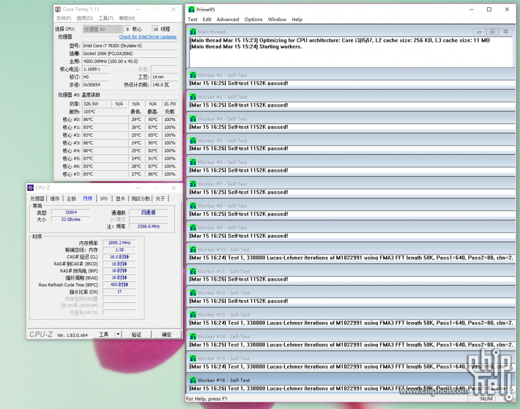Click the NUM indicator in Prime95 status bar
Screen dimensions: 520x409
(x=486, y=399)
